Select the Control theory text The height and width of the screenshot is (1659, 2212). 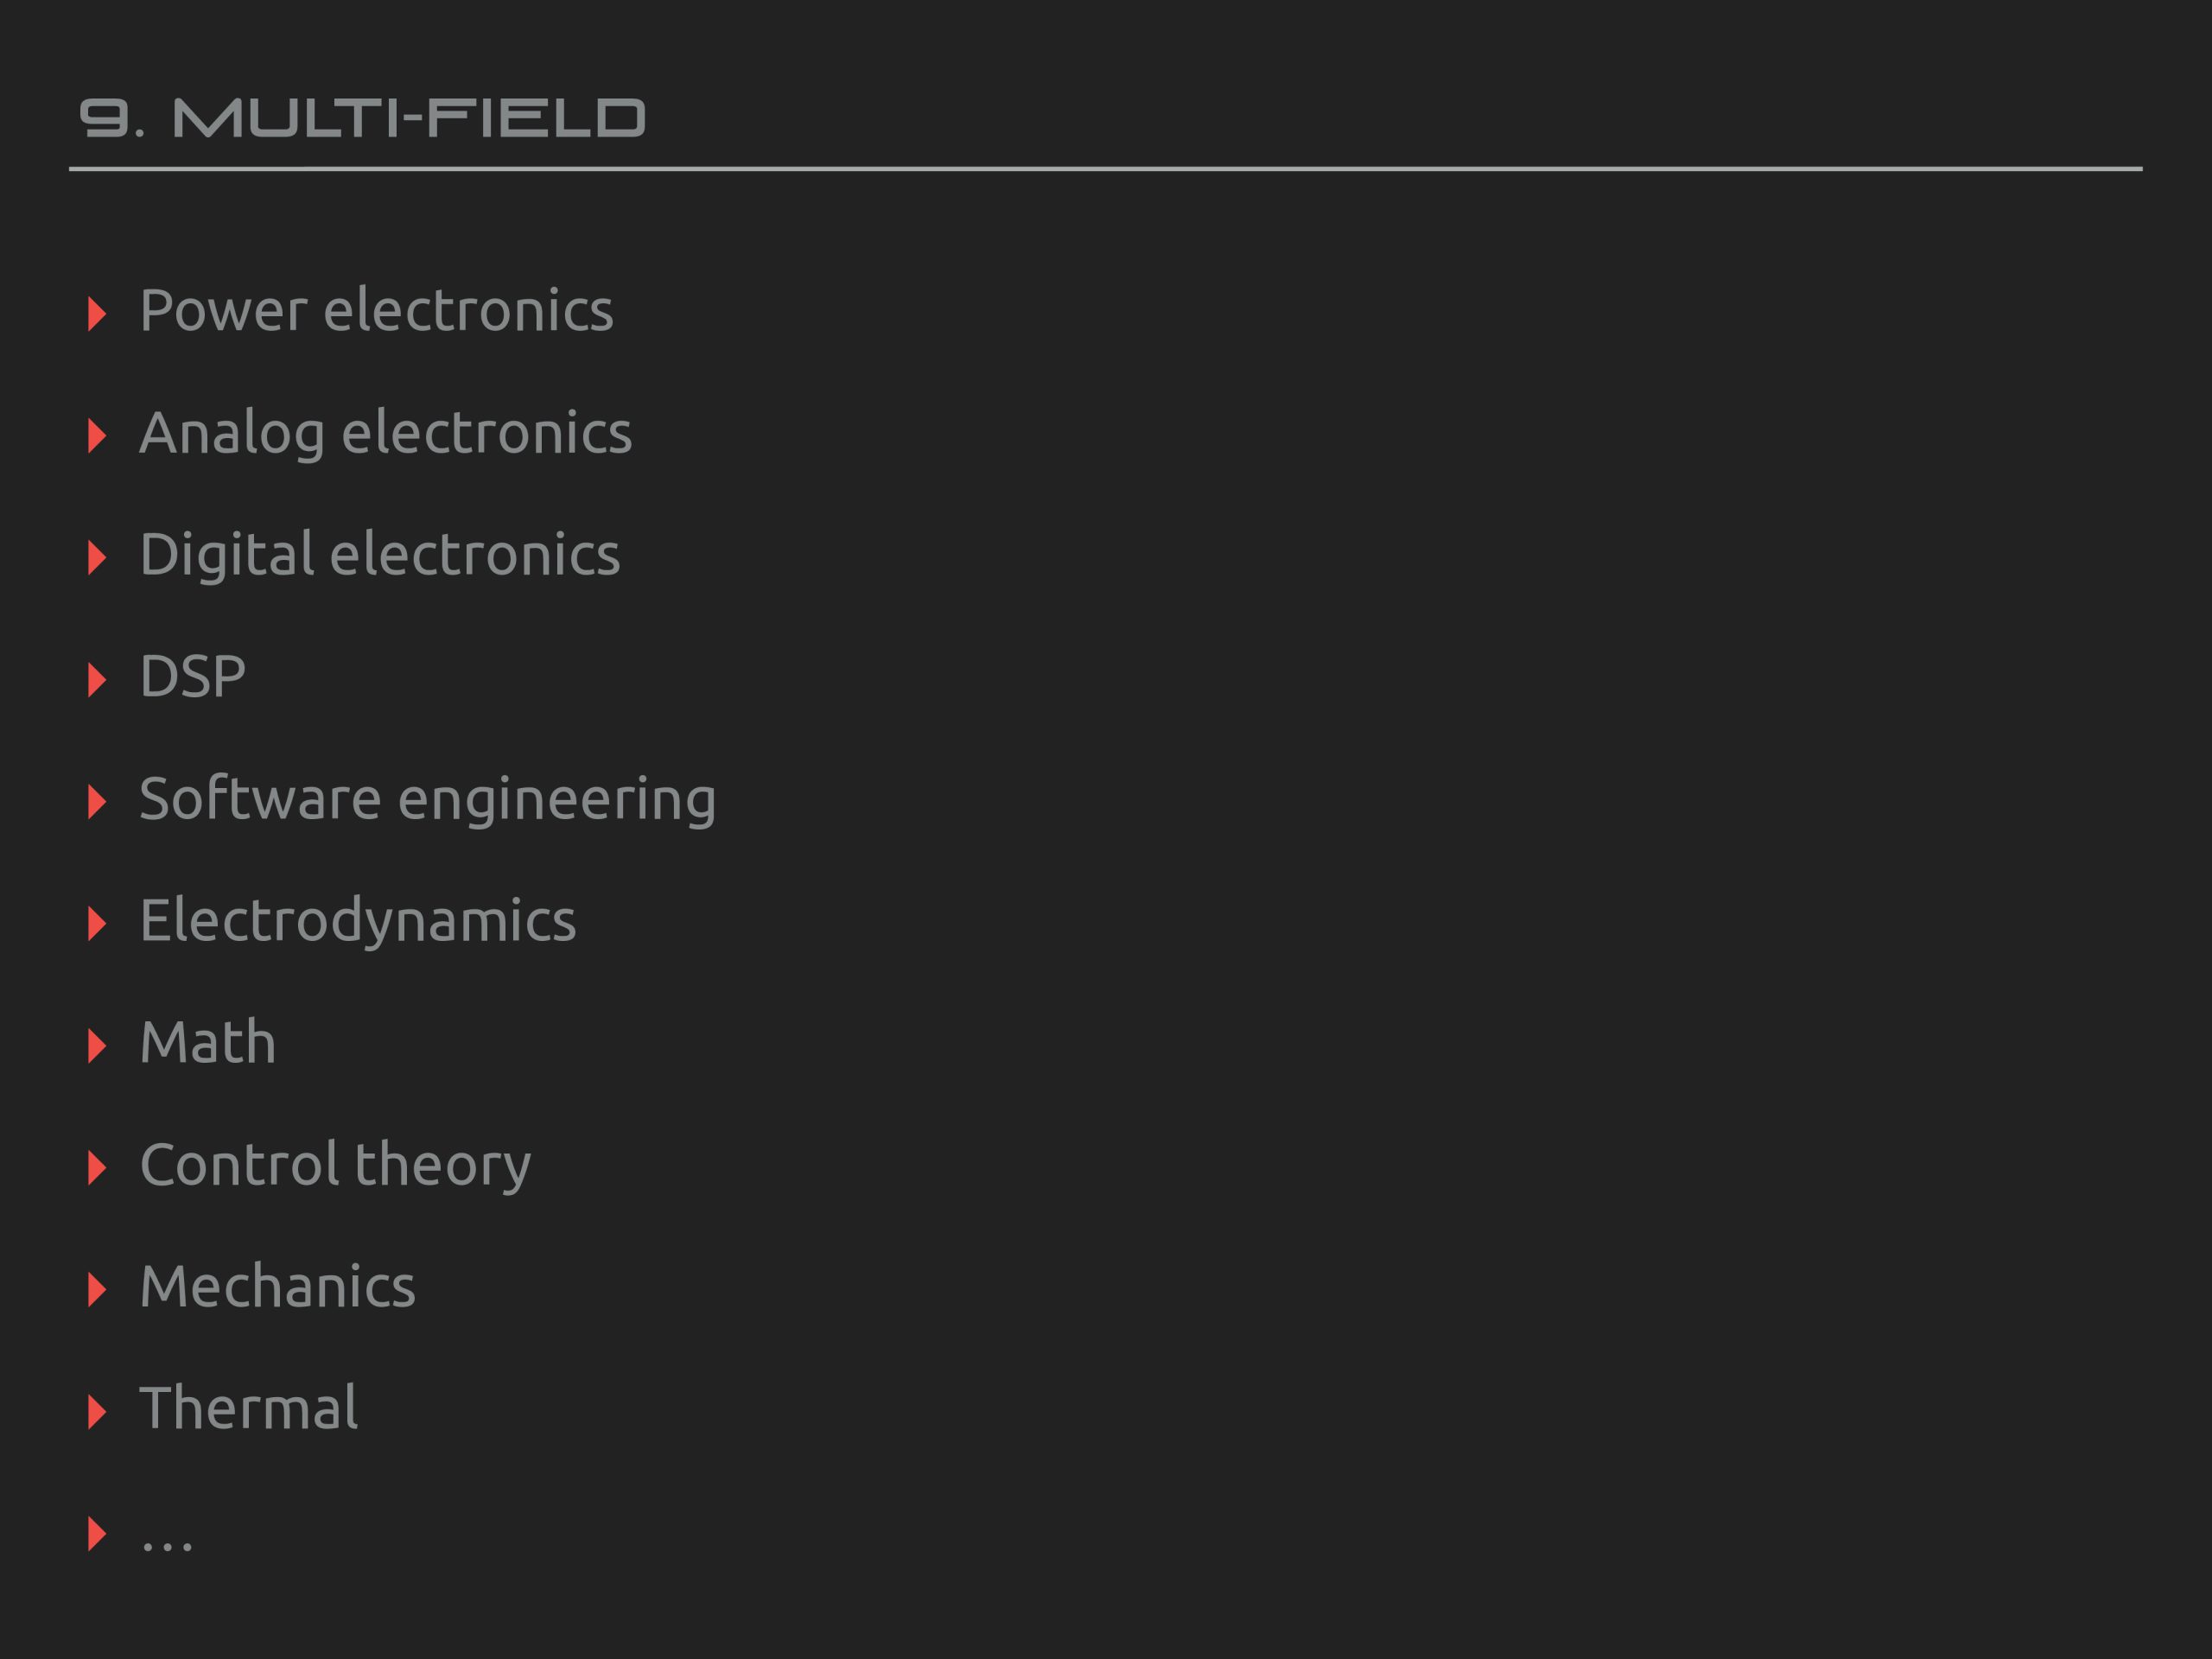click(x=335, y=1166)
